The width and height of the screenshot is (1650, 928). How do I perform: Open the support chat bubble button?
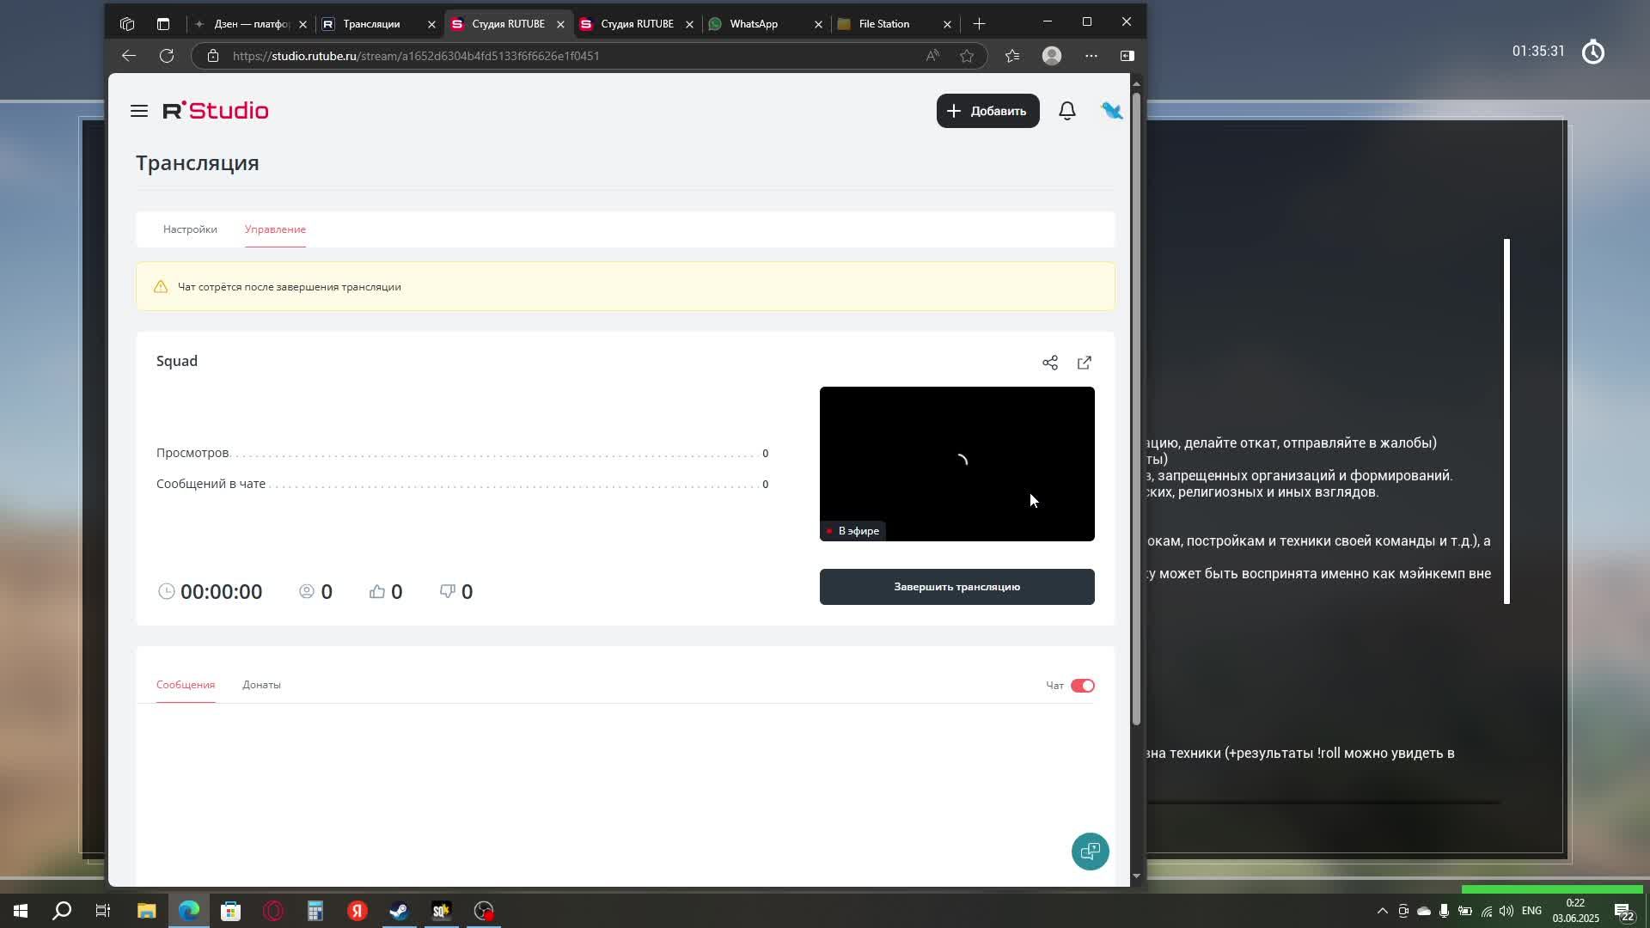[x=1090, y=852]
